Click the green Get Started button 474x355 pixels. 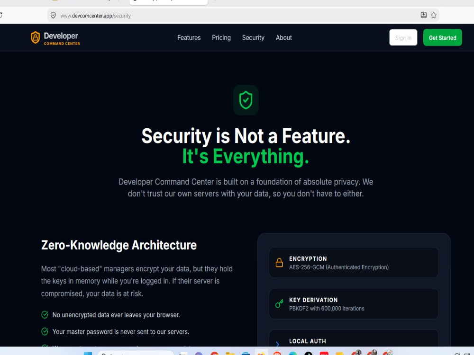click(442, 38)
